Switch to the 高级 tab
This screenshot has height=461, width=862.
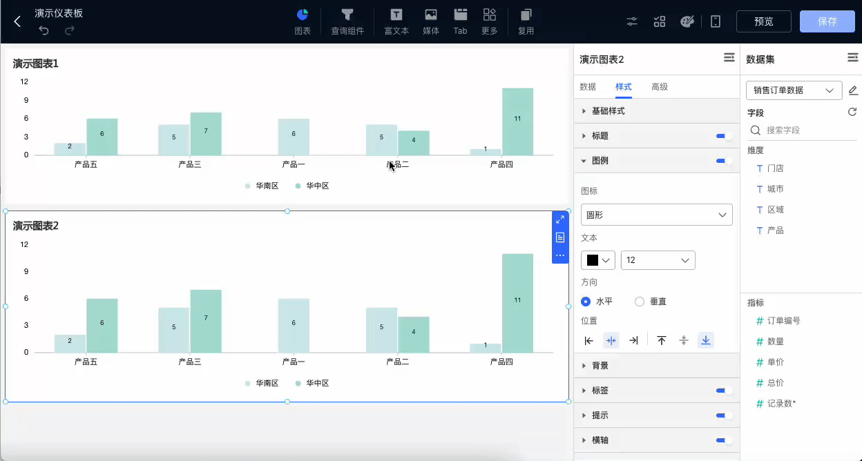tap(660, 87)
